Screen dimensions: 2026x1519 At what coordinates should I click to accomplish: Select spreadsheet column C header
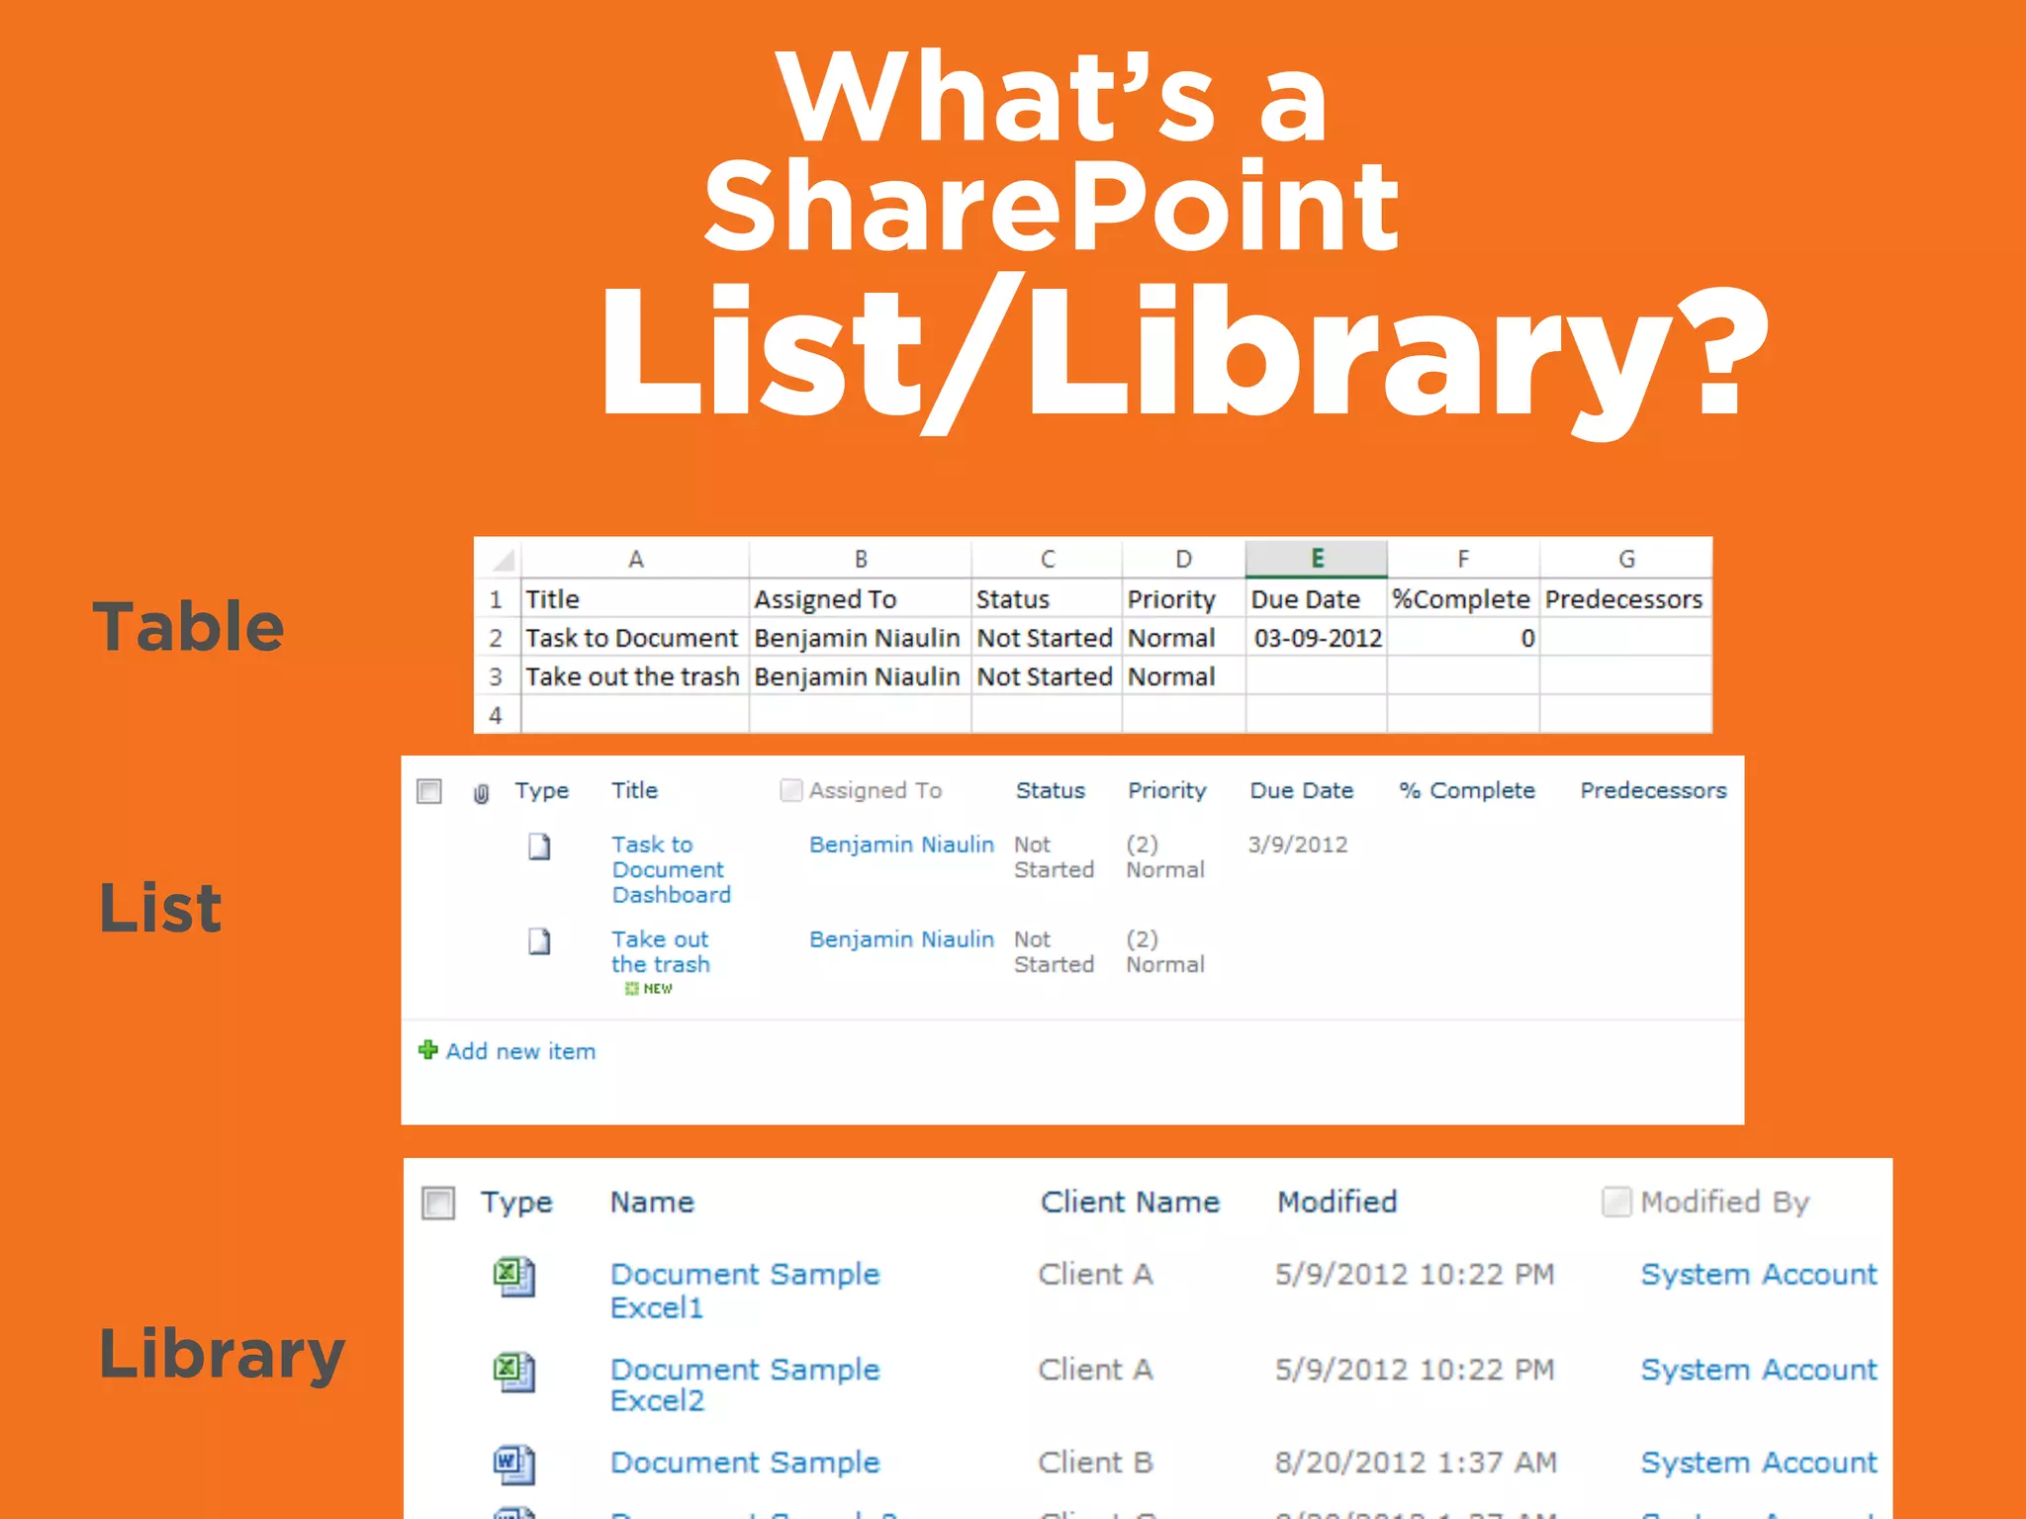click(1047, 559)
